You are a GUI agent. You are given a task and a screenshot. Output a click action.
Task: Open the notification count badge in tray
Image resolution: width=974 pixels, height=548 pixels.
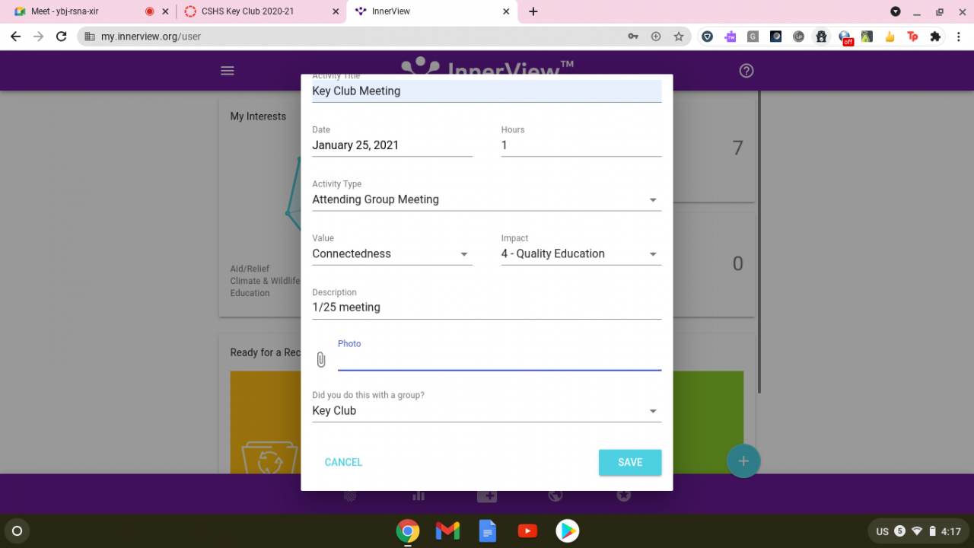point(900,531)
